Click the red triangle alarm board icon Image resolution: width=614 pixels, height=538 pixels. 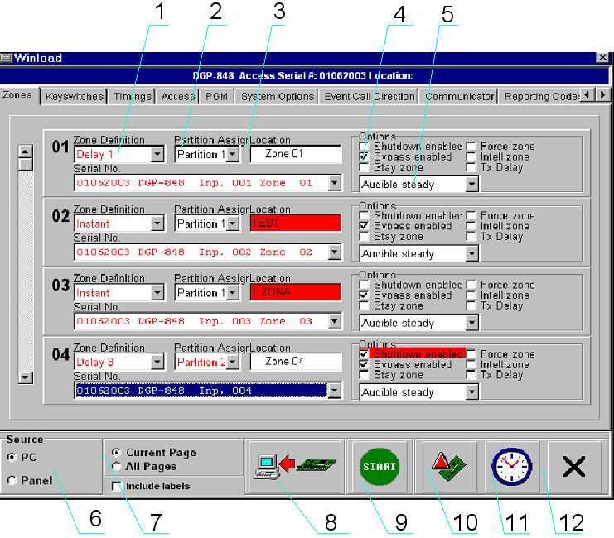[x=447, y=466]
